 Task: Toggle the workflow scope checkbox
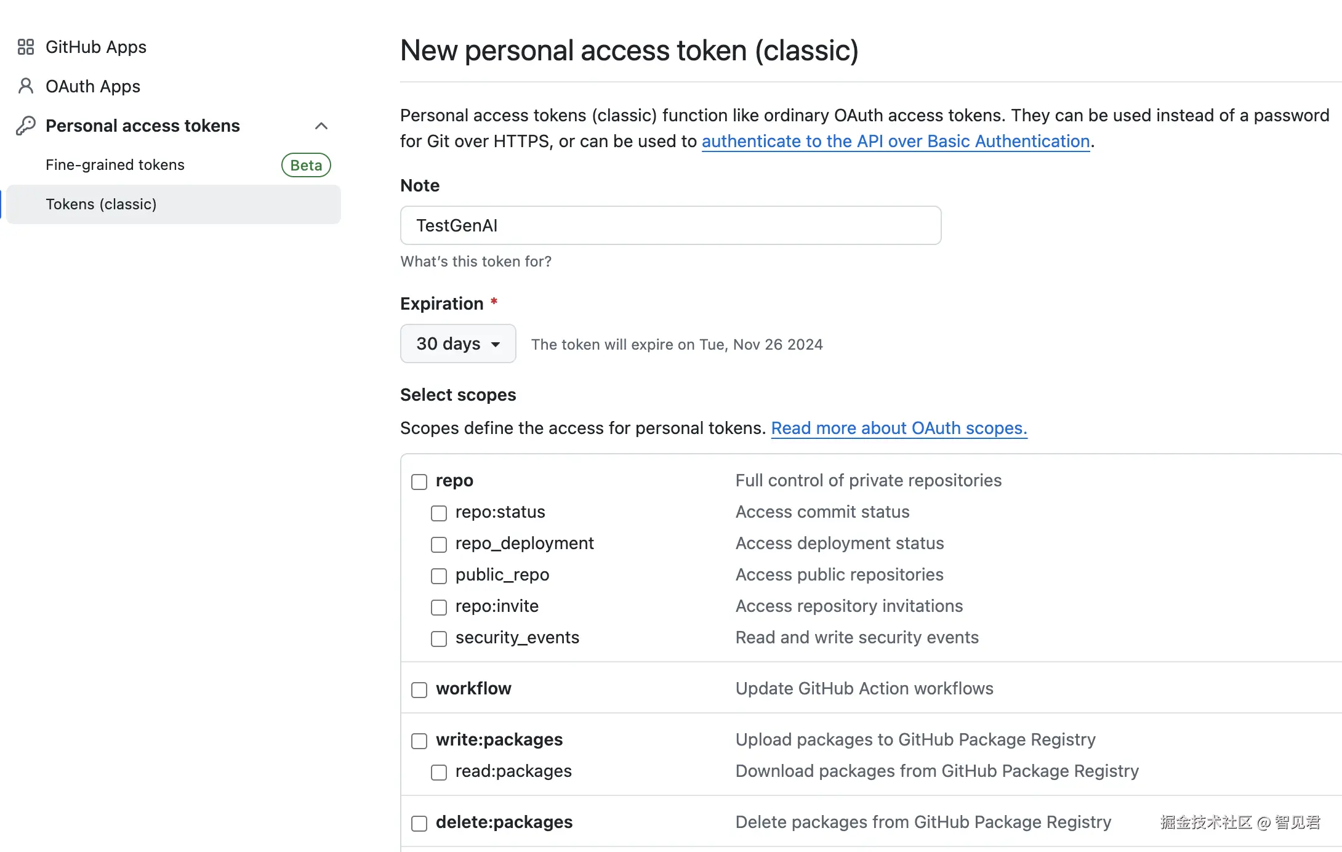point(419,689)
